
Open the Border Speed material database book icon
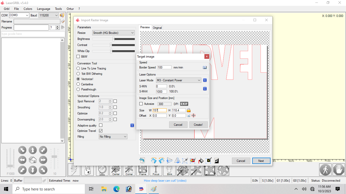[x=205, y=67]
